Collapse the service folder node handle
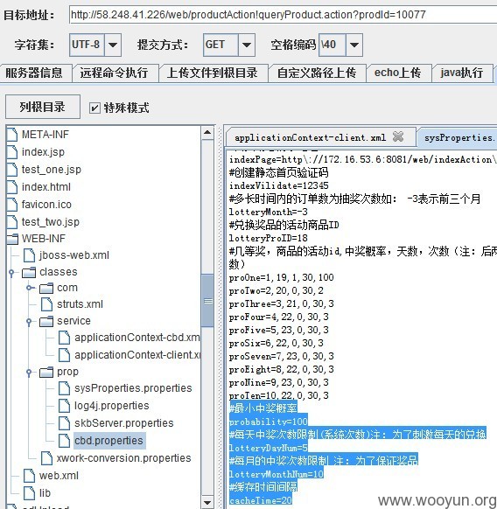This screenshot has height=509, width=497. click(29, 321)
